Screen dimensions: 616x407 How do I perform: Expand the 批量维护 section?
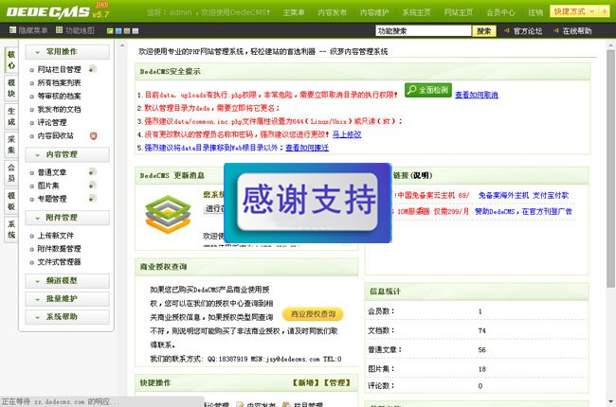click(67, 299)
